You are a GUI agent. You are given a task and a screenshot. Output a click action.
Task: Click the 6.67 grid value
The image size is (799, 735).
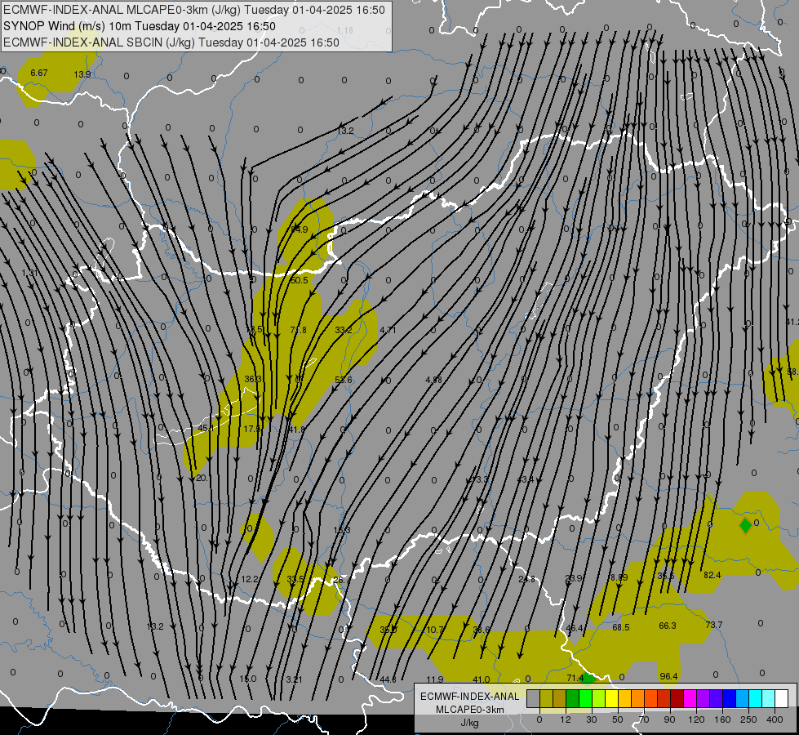pos(38,73)
